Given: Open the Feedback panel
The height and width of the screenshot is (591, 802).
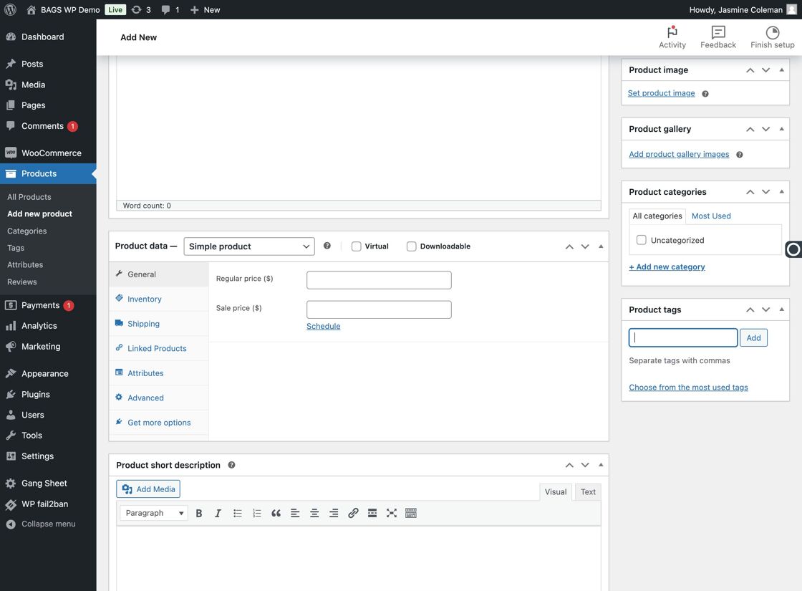Looking at the screenshot, I should [718, 37].
